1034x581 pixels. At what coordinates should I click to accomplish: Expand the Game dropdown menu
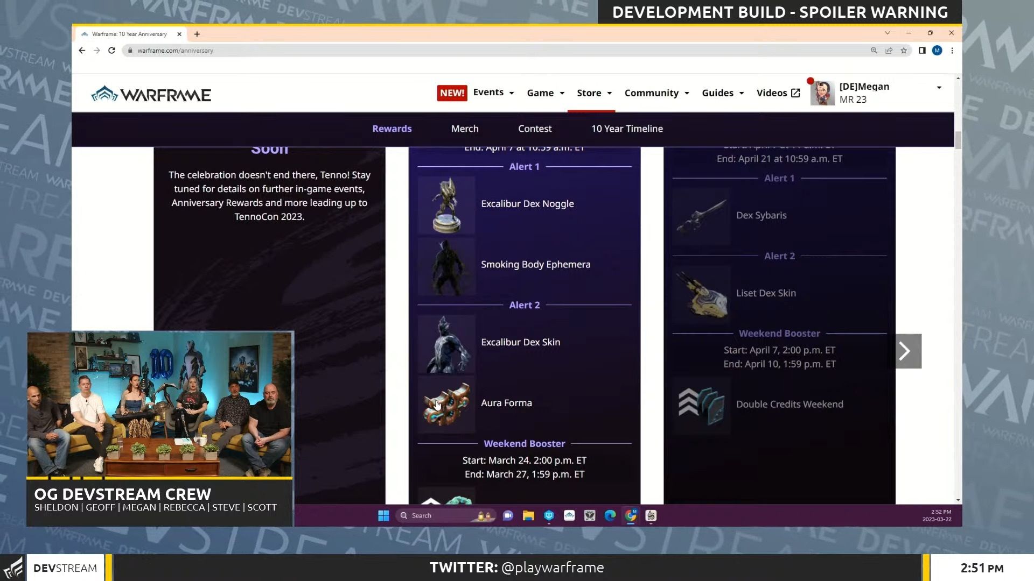pyautogui.click(x=546, y=93)
